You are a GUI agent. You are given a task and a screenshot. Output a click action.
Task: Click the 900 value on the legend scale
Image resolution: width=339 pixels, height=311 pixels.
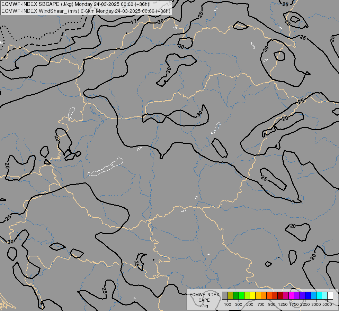(x=272, y=304)
